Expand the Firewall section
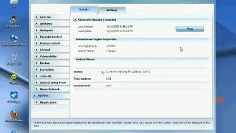Viewport: 236px width, 133px height. pos(52,50)
